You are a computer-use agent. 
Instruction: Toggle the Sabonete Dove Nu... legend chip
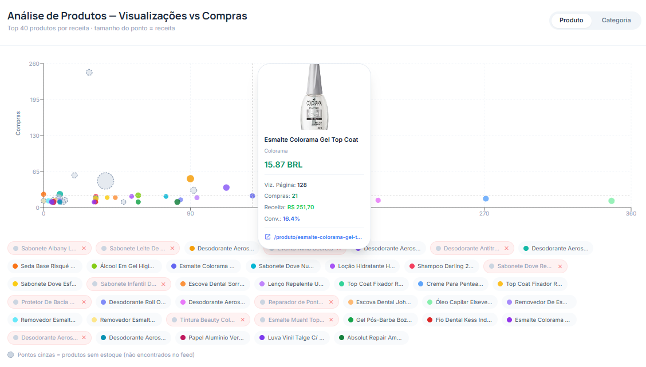coord(283,266)
